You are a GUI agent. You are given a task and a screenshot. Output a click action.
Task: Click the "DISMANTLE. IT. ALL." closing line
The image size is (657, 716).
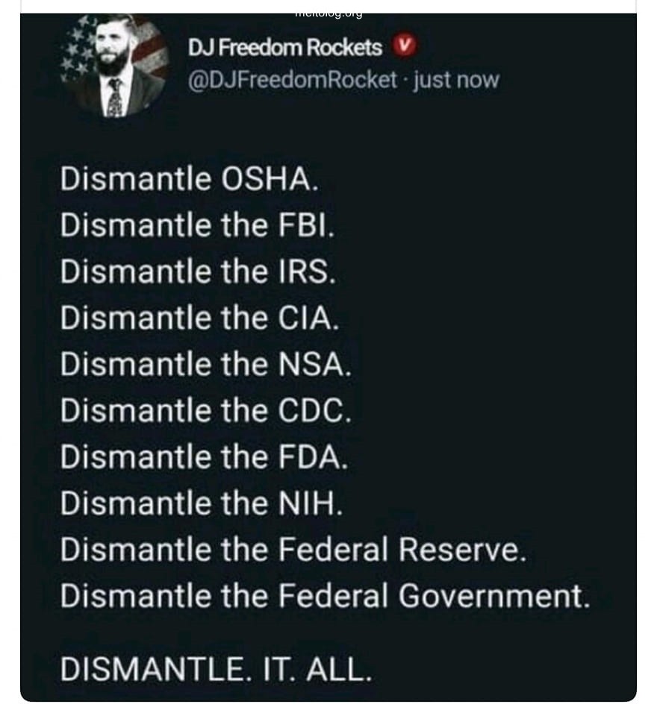point(216,669)
